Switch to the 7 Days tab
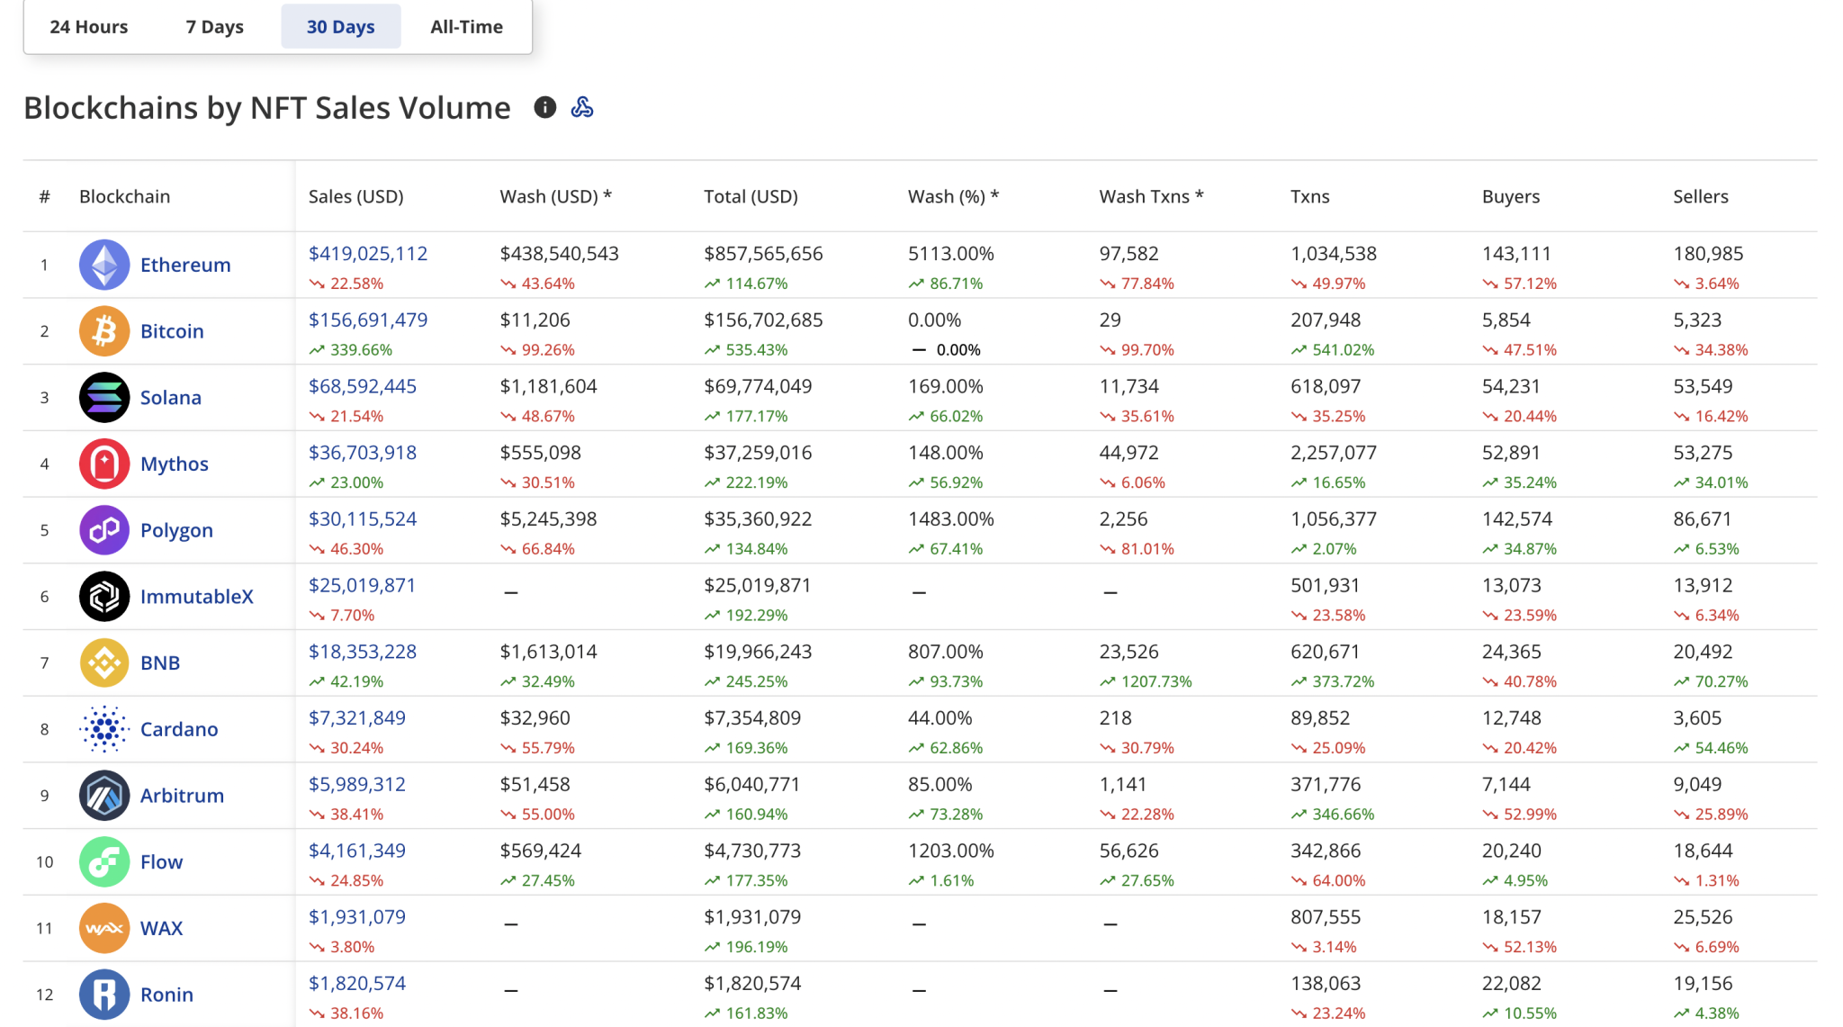Image resolution: width=1843 pixels, height=1027 pixels. 215,27
